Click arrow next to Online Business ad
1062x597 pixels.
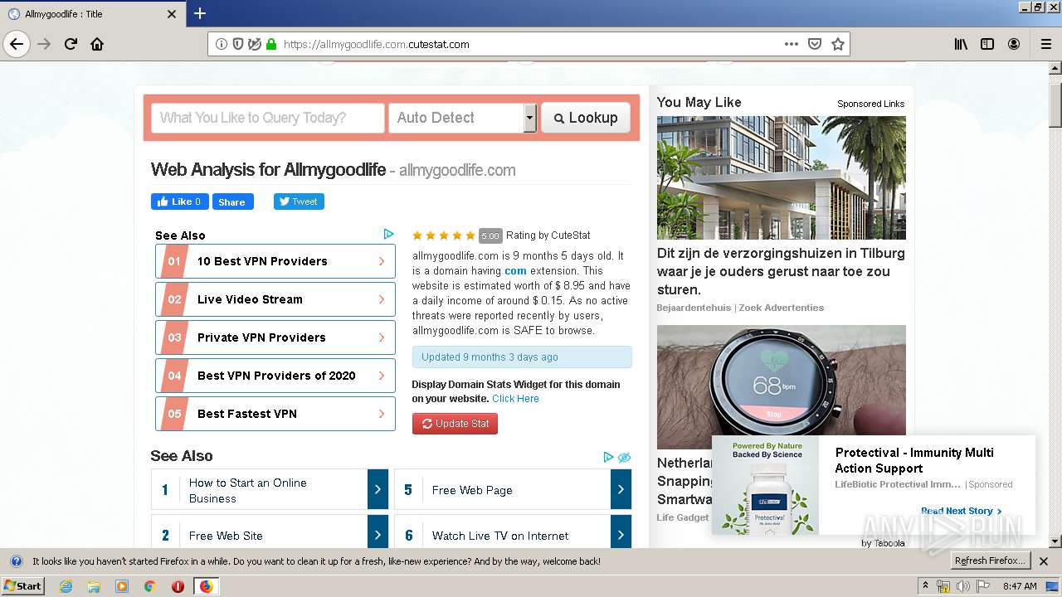point(378,489)
